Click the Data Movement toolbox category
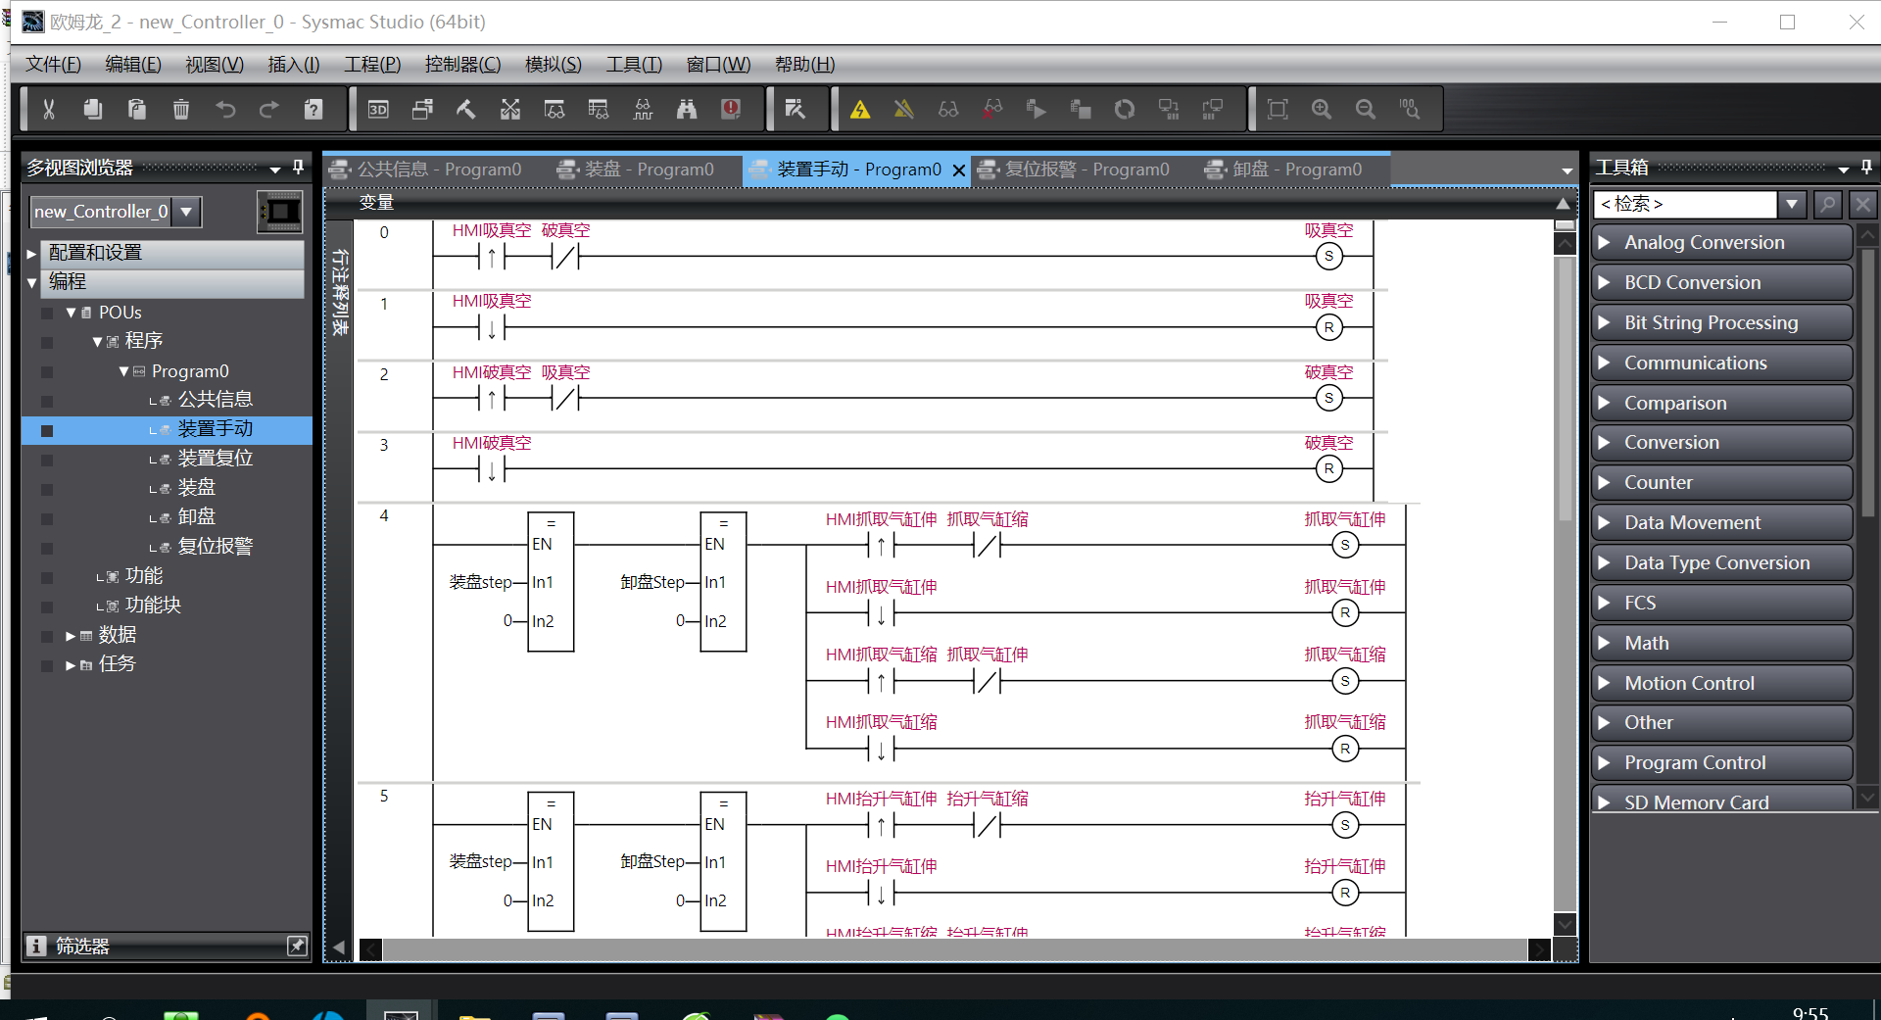Viewport: 1881px width, 1020px height. (x=1721, y=522)
